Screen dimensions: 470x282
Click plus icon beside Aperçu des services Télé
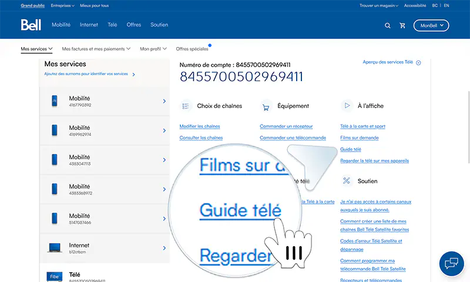pyautogui.click(x=418, y=63)
